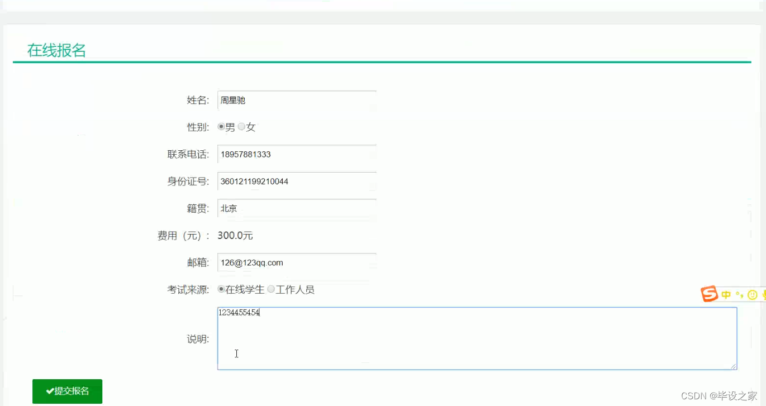Click the Sogou input method S logo
Viewport: 766px width, 406px height.
pyautogui.click(x=710, y=293)
